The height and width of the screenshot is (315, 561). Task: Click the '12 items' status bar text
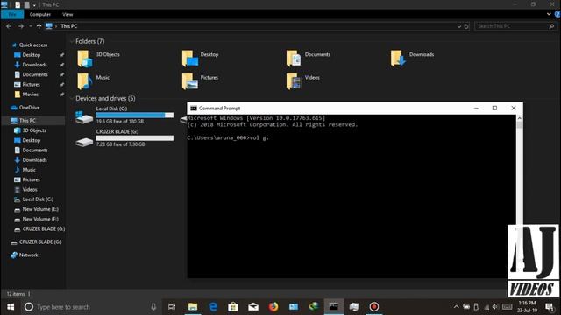coord(16,294)
